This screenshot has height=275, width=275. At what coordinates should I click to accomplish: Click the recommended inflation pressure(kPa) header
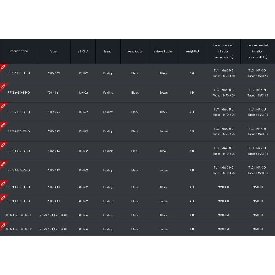(223, 51)
